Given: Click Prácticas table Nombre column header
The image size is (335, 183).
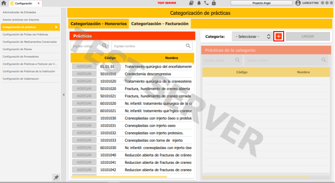Looking at the screenshot, I should point(172,58).
